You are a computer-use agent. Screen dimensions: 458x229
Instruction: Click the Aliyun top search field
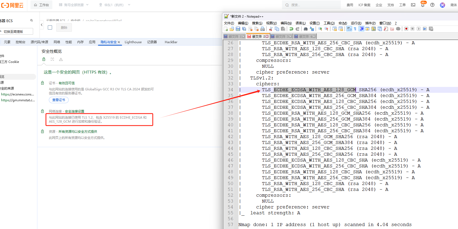pyautogui.click(x=311, y=5)
